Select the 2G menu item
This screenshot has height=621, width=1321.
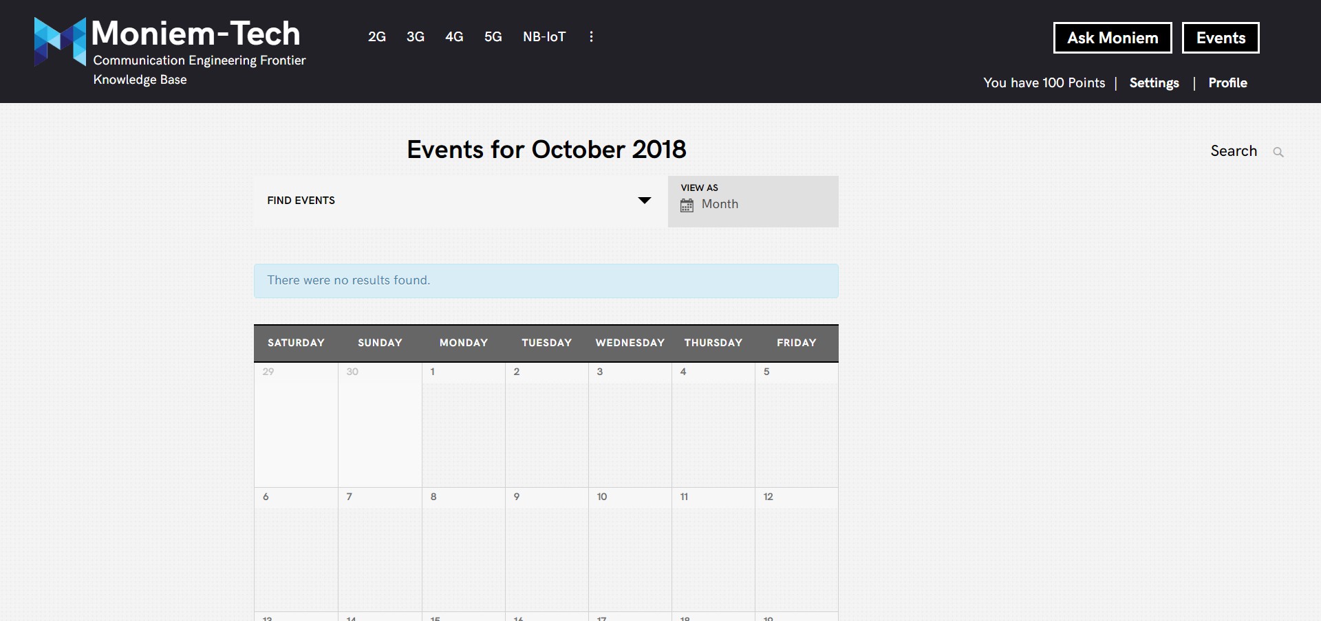coord(377,37)
